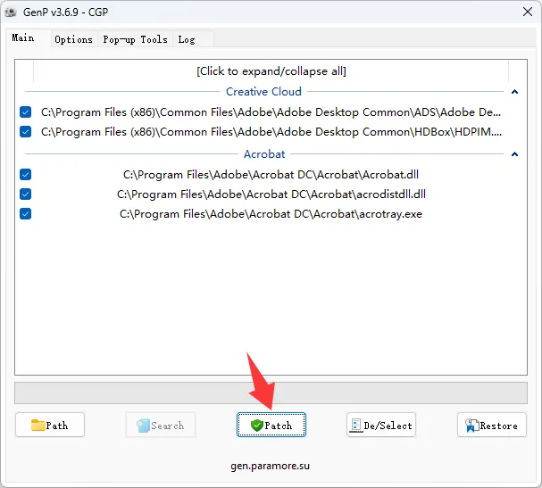
Task: Click the Restore button
Action: [492, 425]
